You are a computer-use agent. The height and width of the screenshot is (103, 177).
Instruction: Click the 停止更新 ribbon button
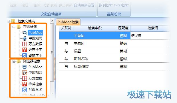click(x=66, y=5)
